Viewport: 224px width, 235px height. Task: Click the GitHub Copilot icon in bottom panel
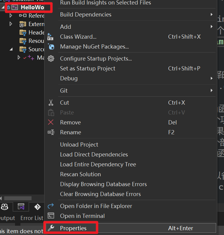5,207
